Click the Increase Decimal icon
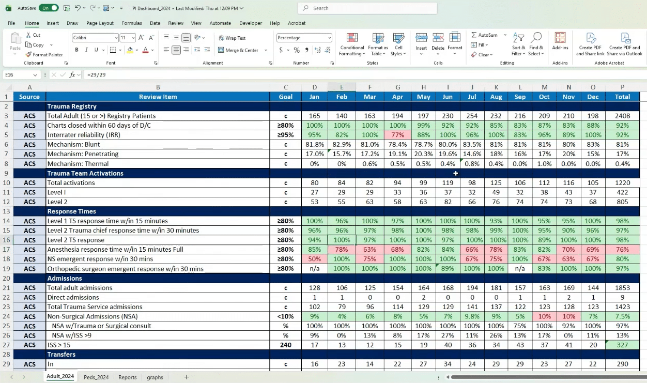The width and height of the screenshot is (647, 383). pyautogui.click(x=317, y=50)
